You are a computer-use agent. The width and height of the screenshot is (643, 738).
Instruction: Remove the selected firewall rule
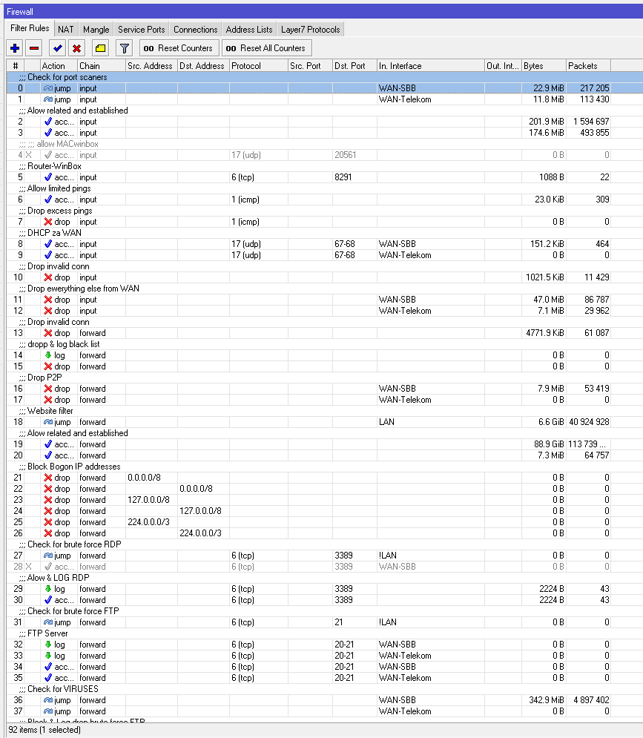point(33,47)
